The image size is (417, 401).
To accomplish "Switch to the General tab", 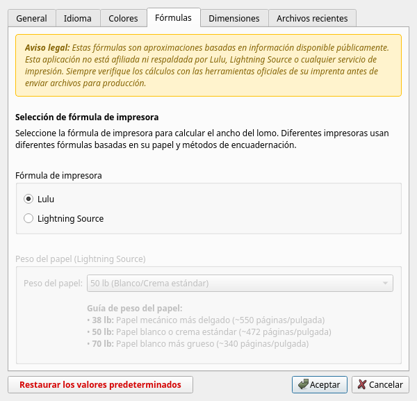I will point(31,19).
